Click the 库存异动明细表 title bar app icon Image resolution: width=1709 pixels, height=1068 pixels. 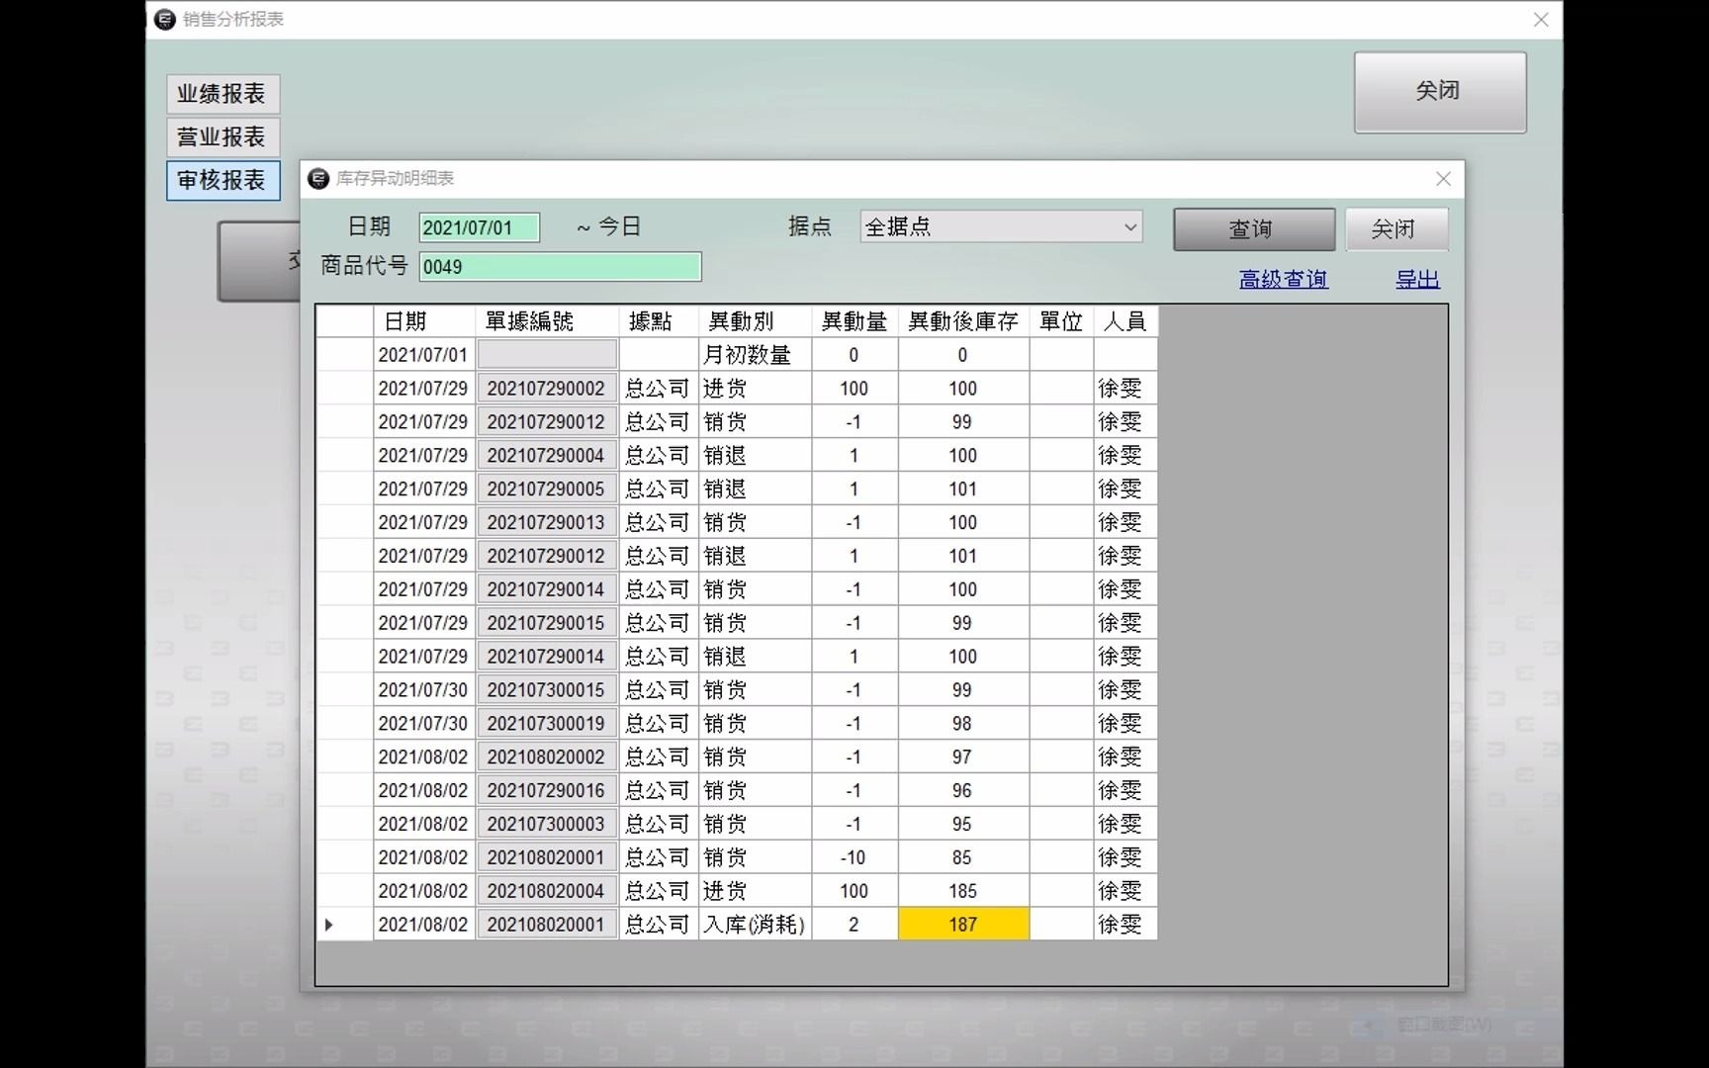319,179
